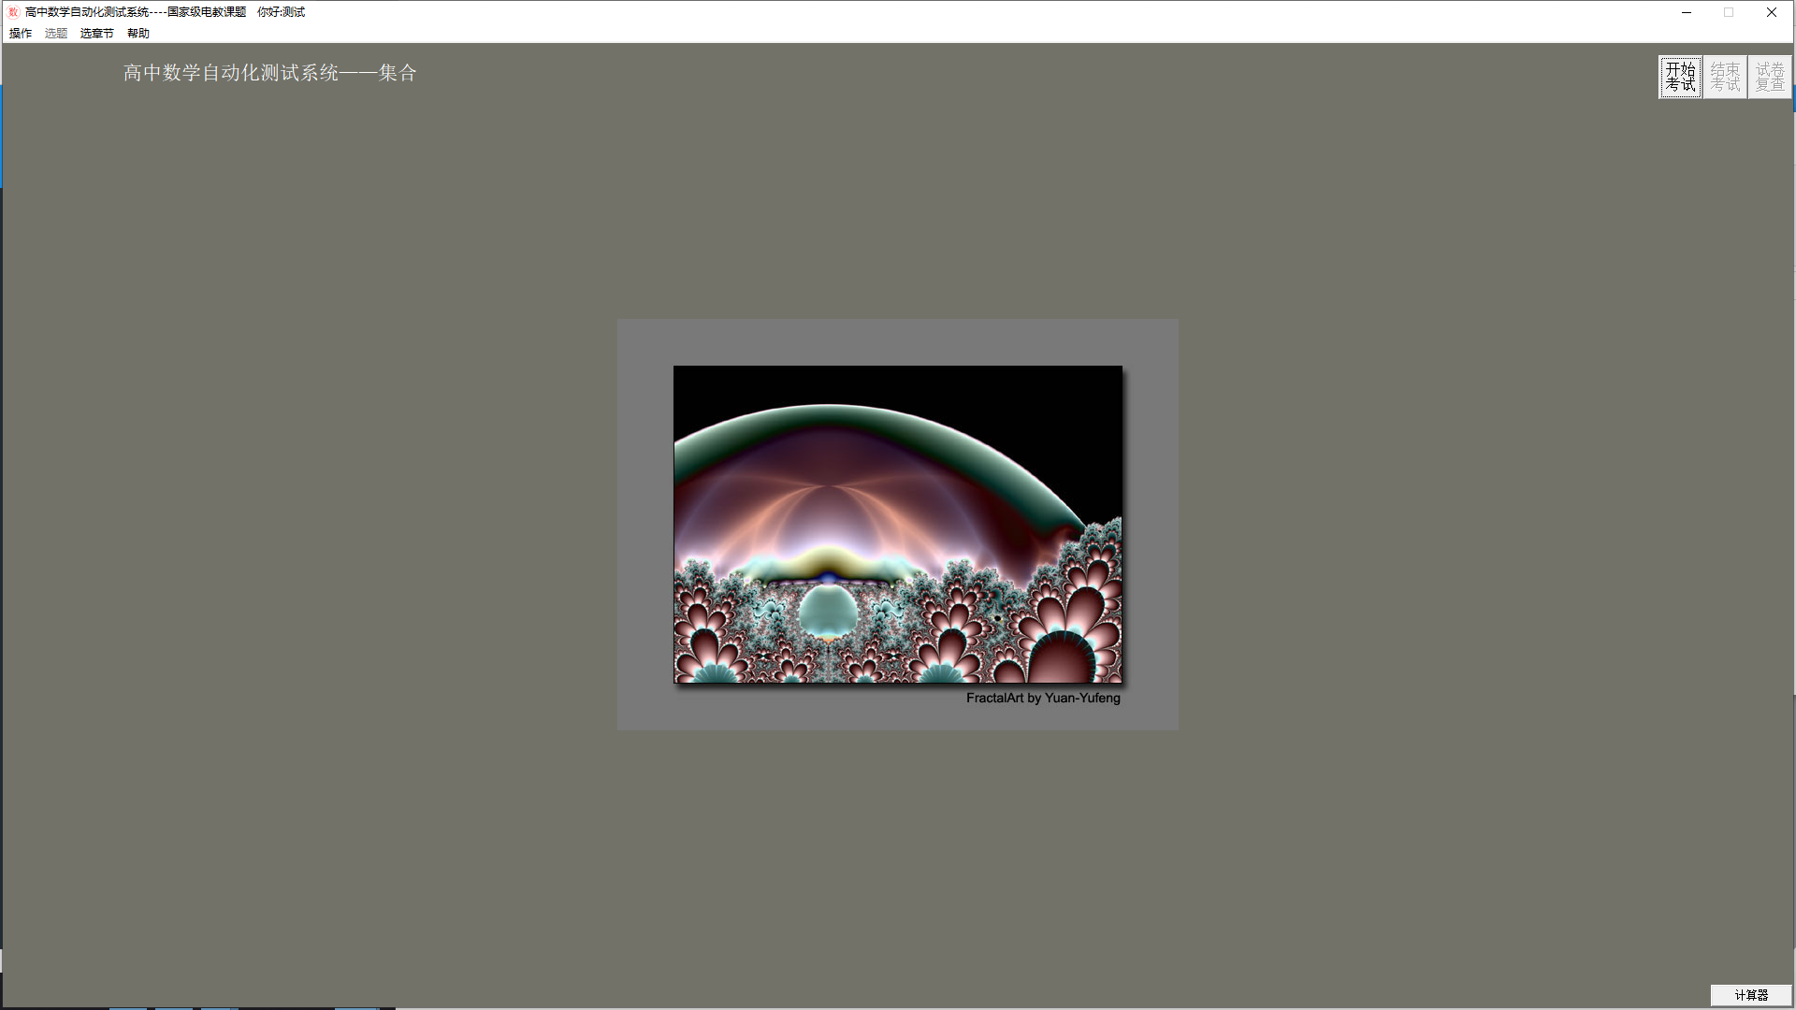Open the 选章节 menu

click(96, 34)
